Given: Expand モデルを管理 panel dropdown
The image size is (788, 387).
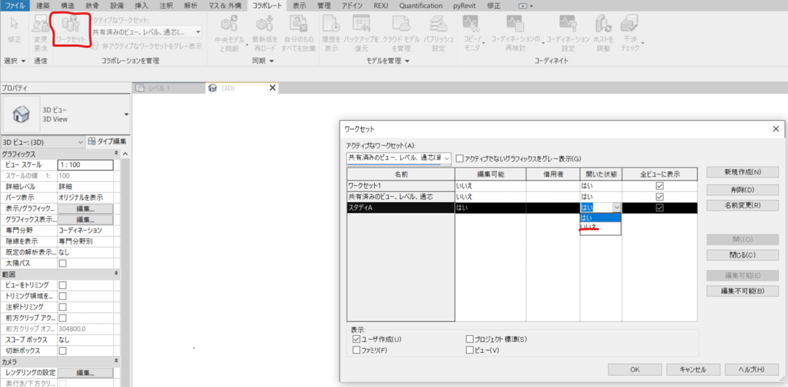Looking at the screenshot, I should pyautogui.click(x=388, y=61).
